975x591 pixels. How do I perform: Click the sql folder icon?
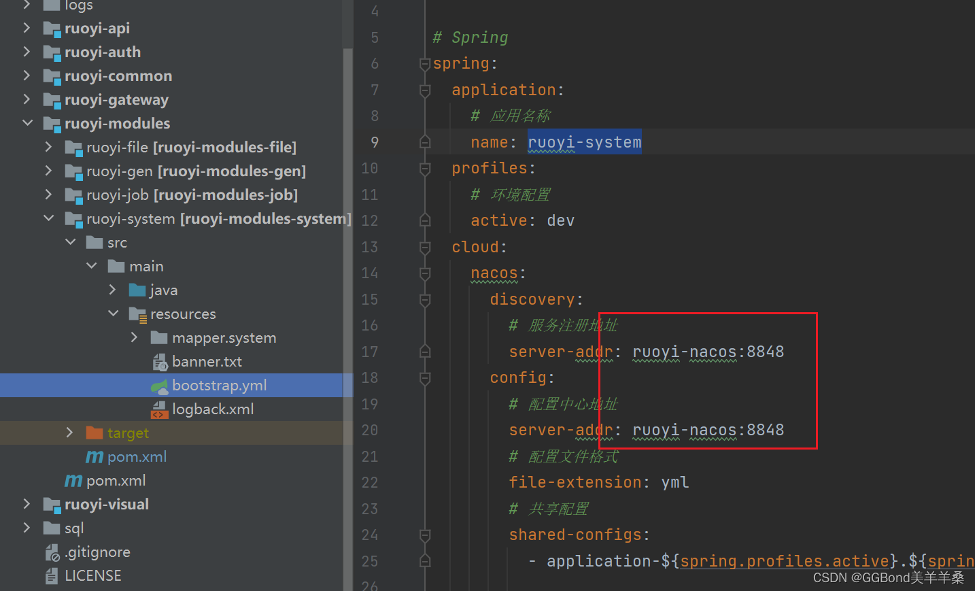point(52,528)
